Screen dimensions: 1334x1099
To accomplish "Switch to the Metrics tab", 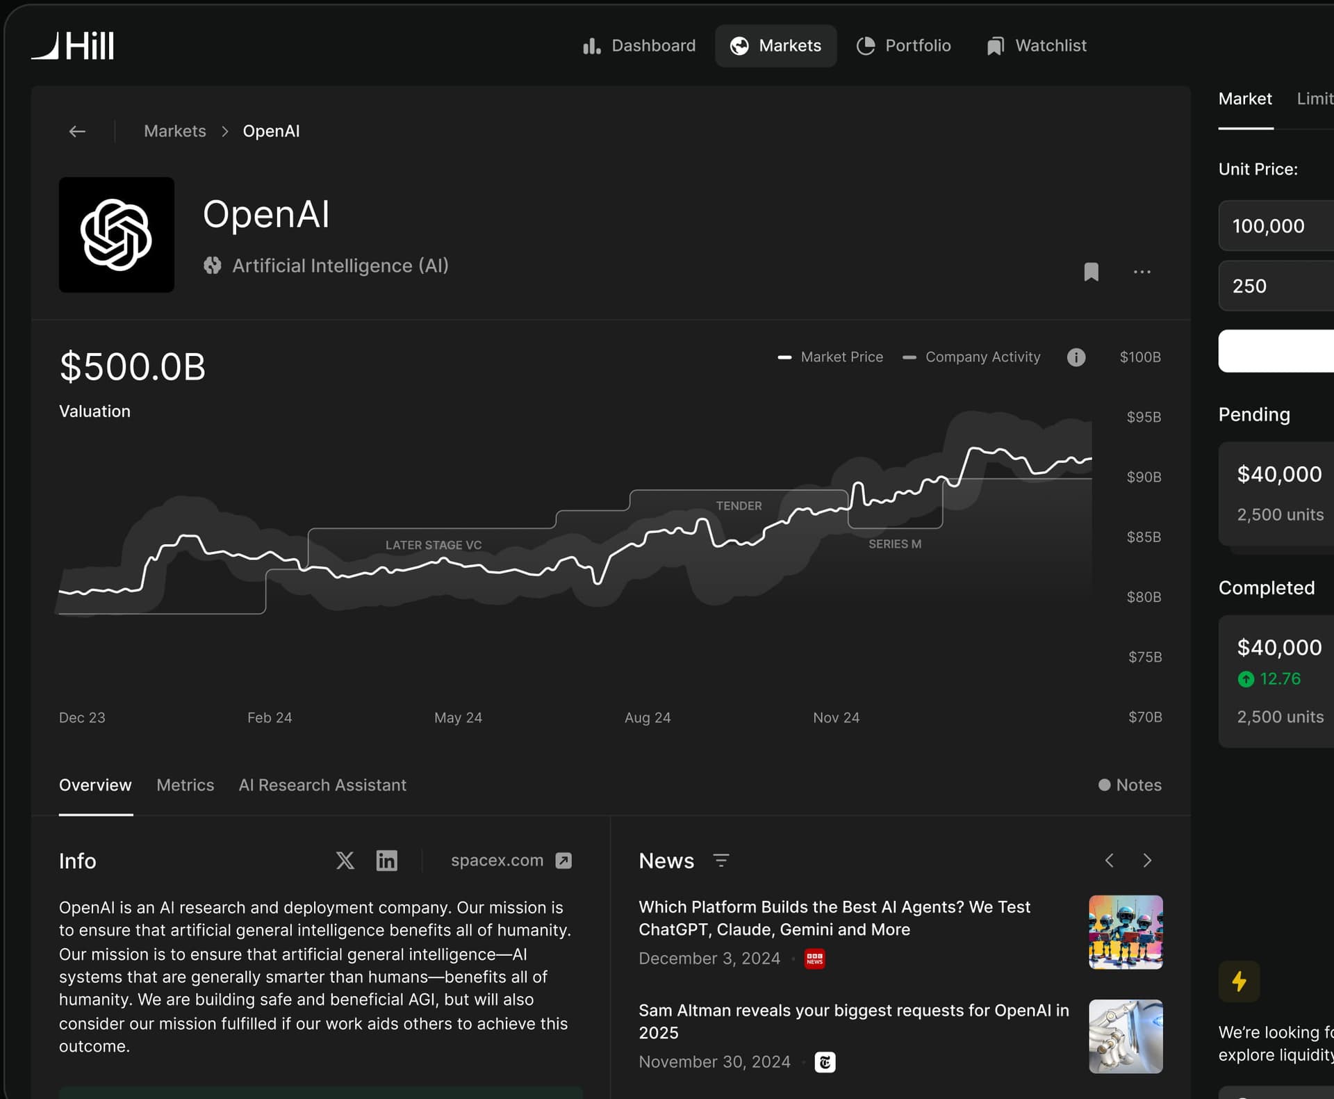I will (x=185, y=785).
